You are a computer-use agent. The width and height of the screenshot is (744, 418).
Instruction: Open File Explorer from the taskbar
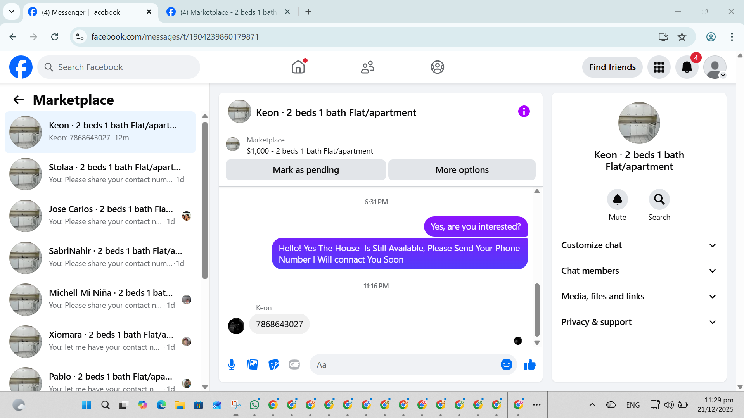180,405
